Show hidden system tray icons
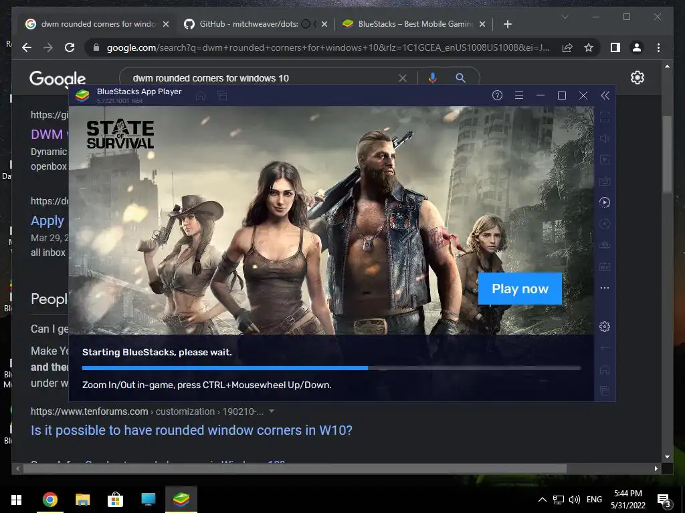The height and width of the screenshot is (513, 685). coord(542,500)
